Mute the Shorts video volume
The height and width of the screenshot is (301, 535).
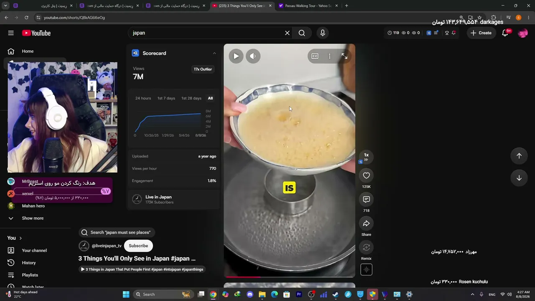[x=253, y=56]
